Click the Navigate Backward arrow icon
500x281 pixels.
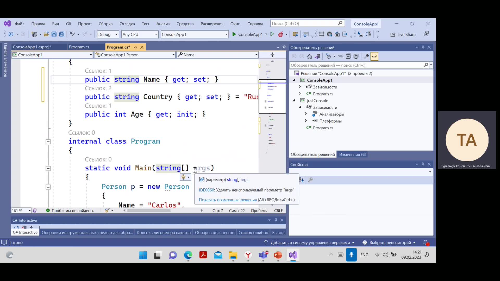coord(11,34)
